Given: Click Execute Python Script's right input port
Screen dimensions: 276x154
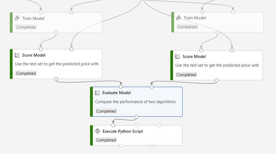Looking at the screenshot, I should click(x=159, y=125).
